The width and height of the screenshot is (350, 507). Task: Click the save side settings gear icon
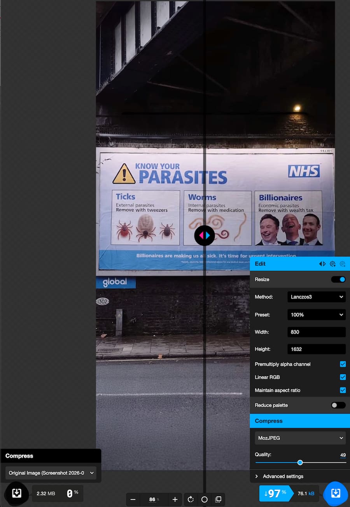332,264
